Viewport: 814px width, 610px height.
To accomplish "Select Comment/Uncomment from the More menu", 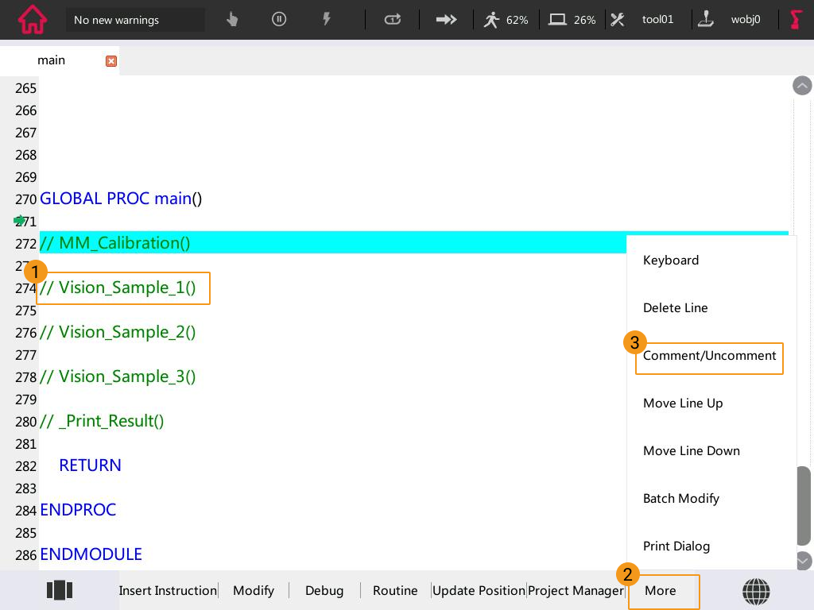I will (x=709, y=356).
